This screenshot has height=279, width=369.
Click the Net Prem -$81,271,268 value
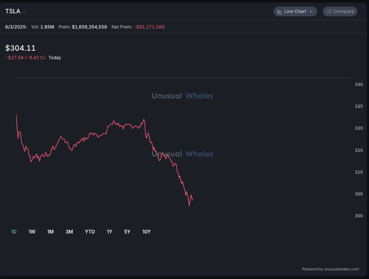(138, 27)
